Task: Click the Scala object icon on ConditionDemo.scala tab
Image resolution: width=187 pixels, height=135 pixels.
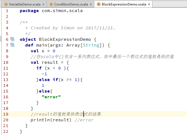Action: [x=51, y=4]
